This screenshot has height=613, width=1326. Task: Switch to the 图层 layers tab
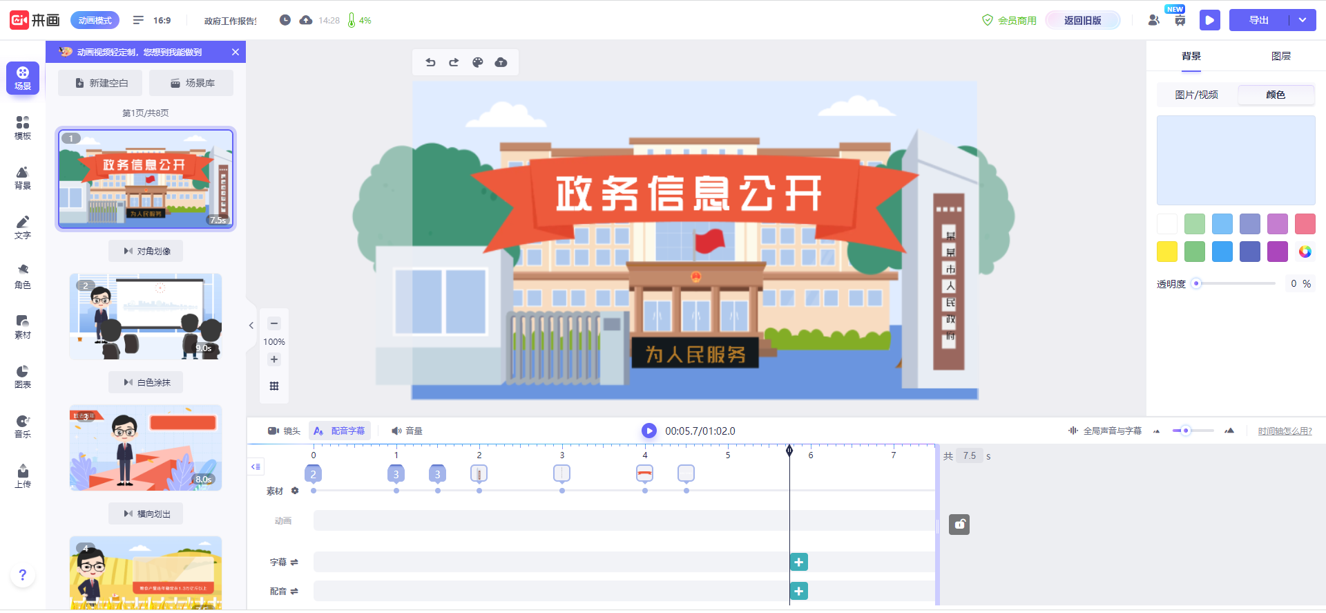(x=1281, y=56)
